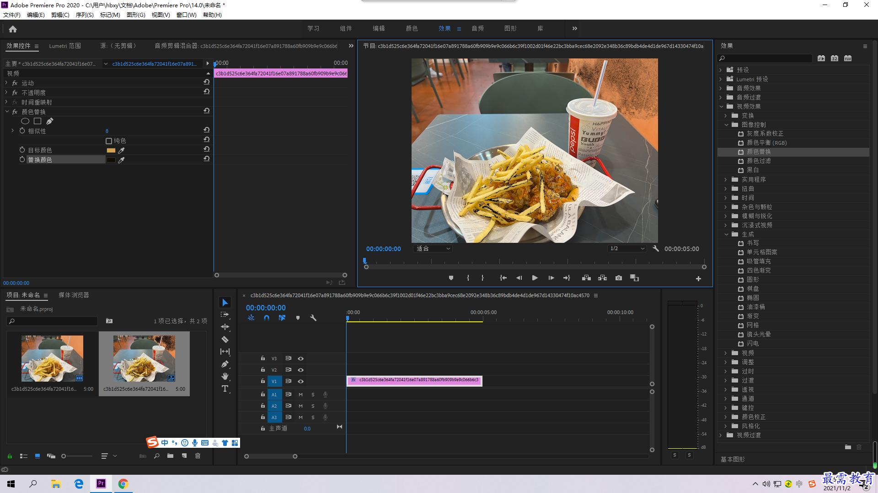Select the Ripple Edit tool
The image size is (878, 493).
pos(225,327)
